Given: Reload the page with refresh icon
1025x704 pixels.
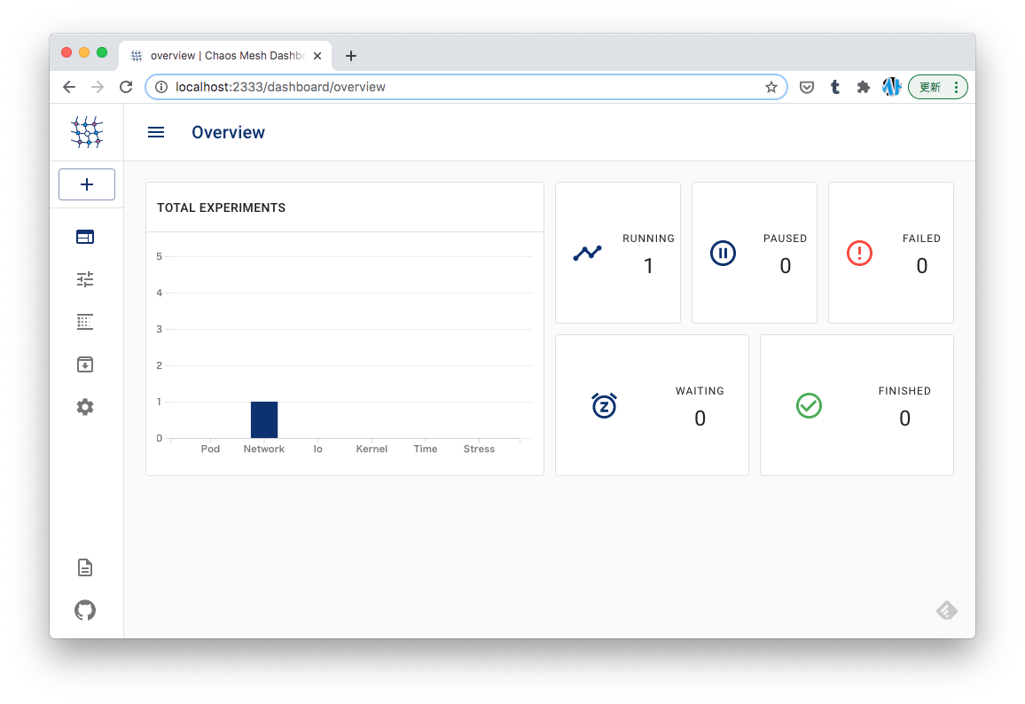Looking at the screenshot, I should point(126,87).
